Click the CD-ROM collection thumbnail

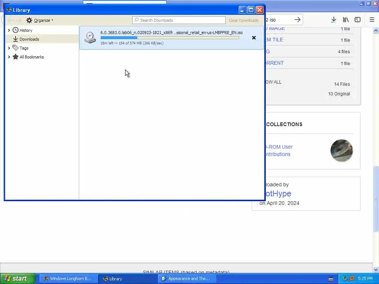click(341, 151)
